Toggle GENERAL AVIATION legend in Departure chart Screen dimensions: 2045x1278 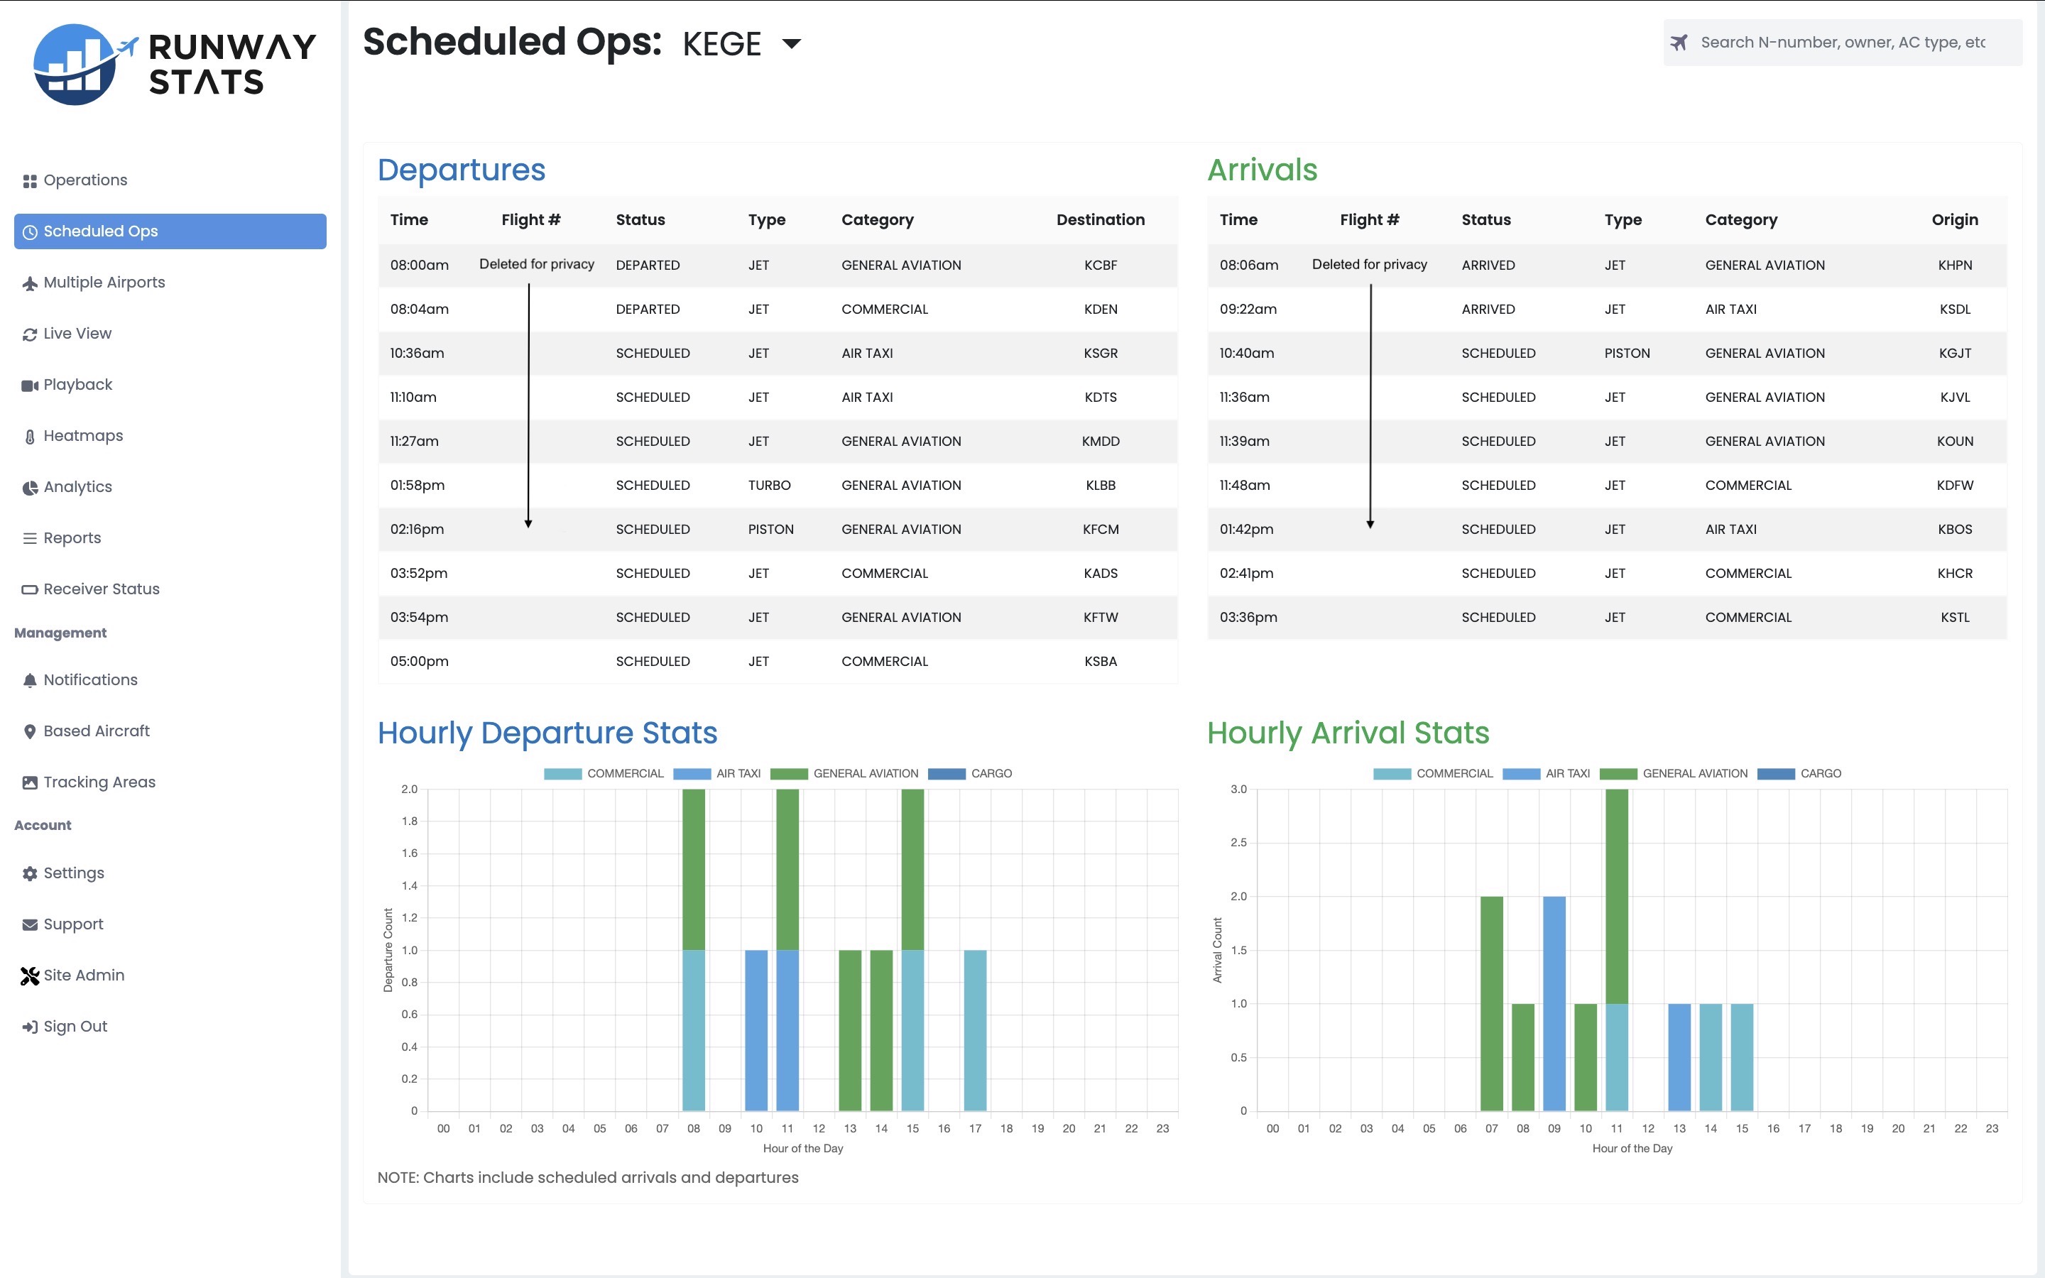click(844, 773)
